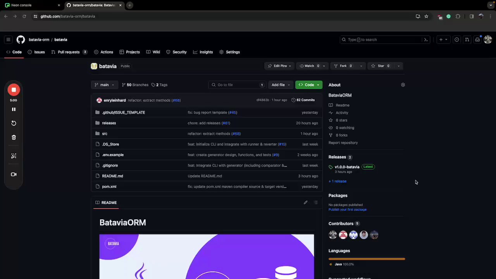Open the Report repository link
496x279 pixels.
coord(343,143)
